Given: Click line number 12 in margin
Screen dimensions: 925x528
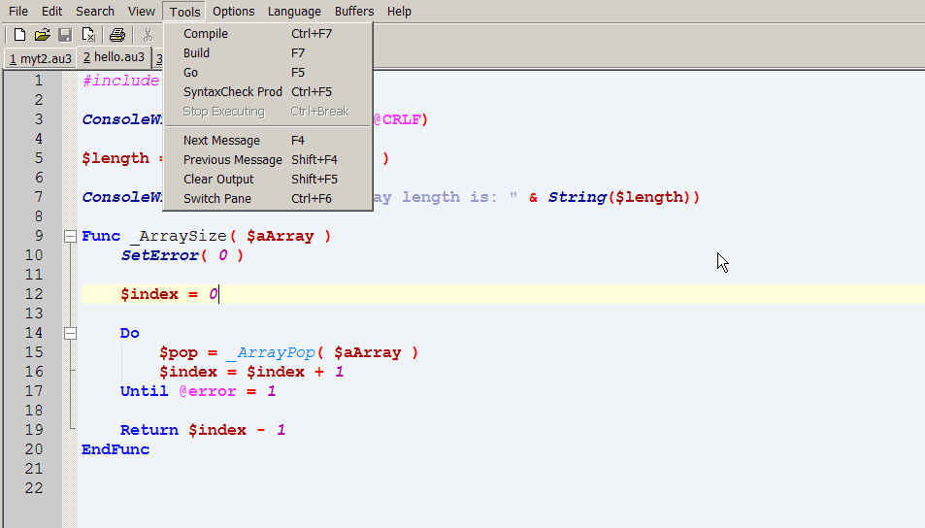Looking at the screenshot, I should click(34, 294).
